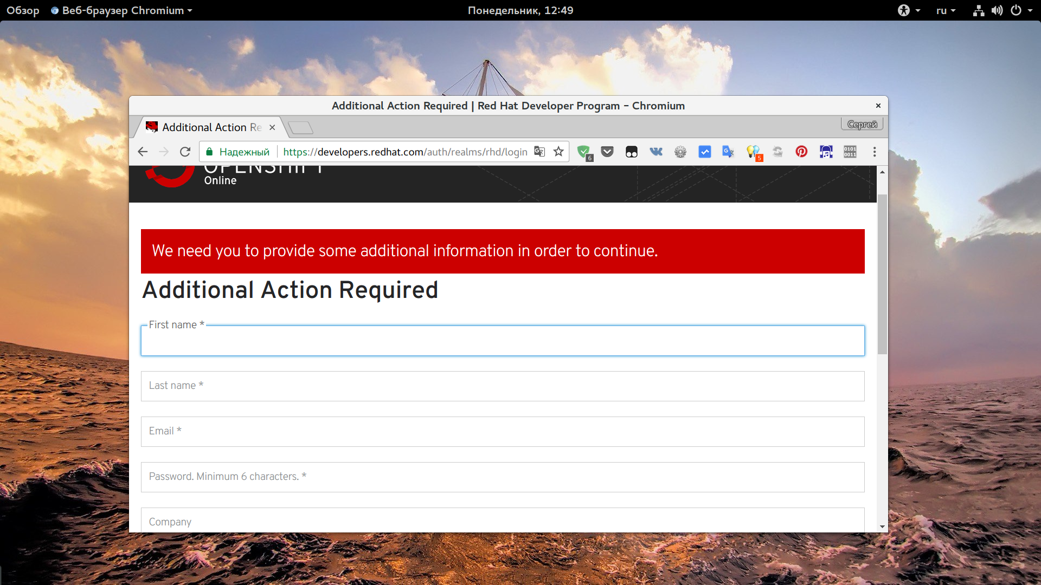Focus the Last name input field
This screenshot has width=1041, height=585.
[x=502, y=386]
